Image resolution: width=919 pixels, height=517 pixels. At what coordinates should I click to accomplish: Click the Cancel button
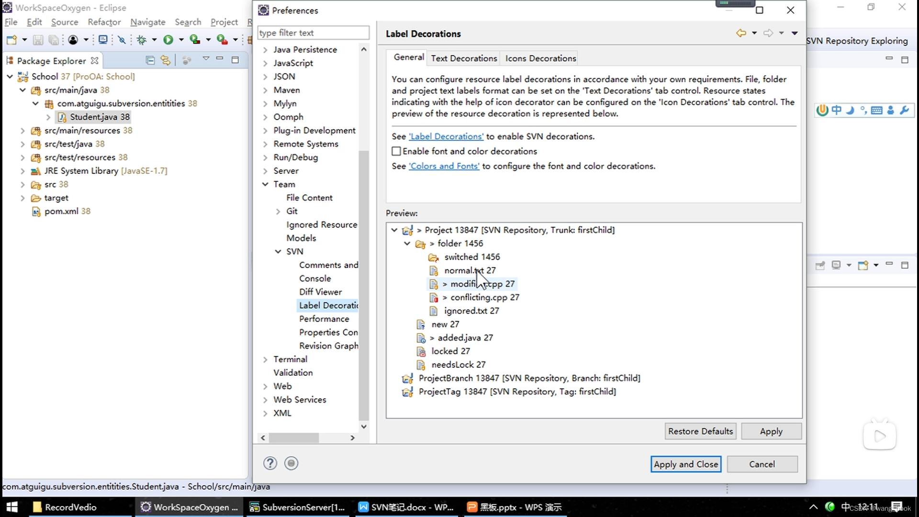pyautogui.click(x=762, y=464)
